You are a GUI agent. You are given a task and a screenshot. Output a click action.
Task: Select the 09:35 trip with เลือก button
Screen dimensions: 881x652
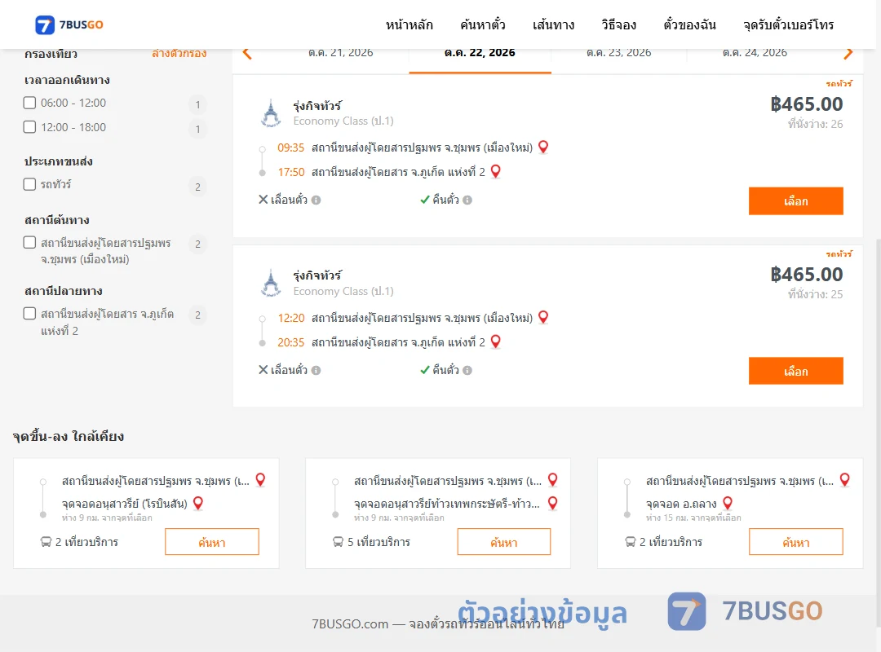[x=795, y=201]
